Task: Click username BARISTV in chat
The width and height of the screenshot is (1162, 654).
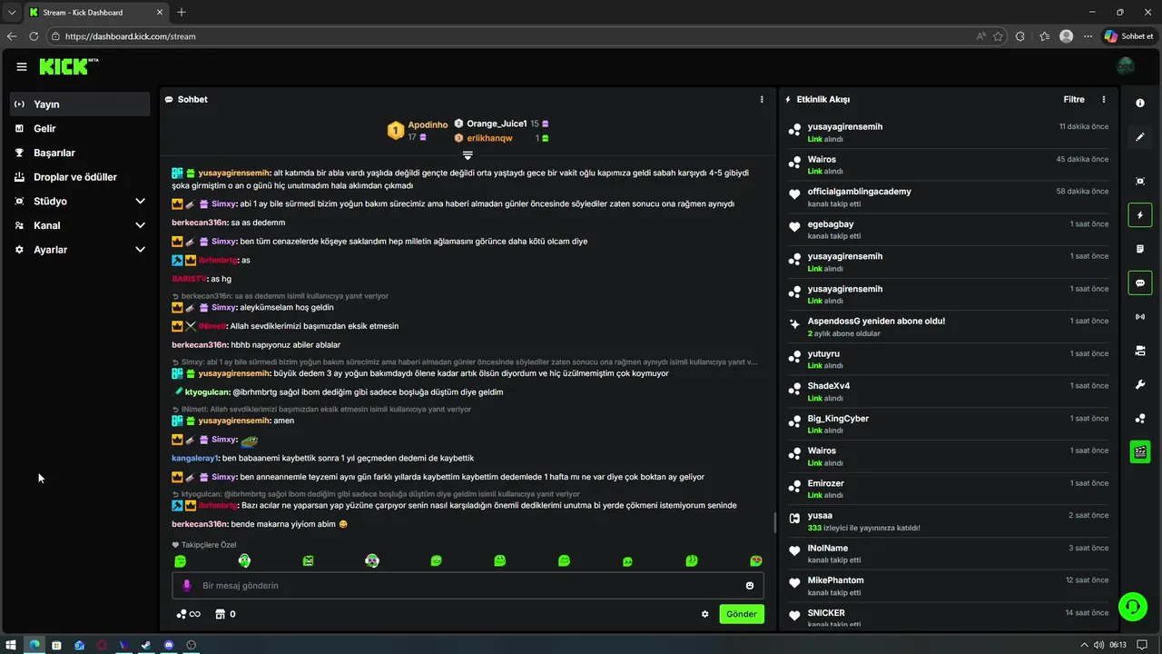Action: click(189, 279)
